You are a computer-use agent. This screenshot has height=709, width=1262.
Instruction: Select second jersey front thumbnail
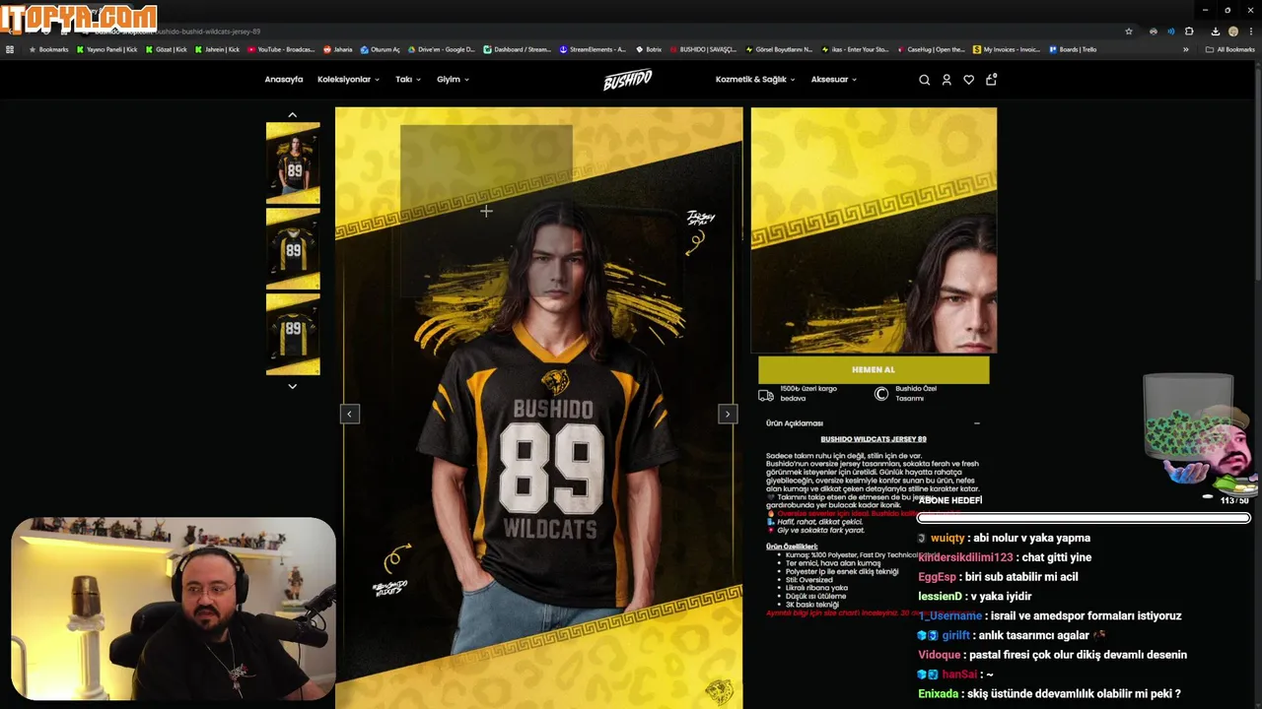click(293, 248)
